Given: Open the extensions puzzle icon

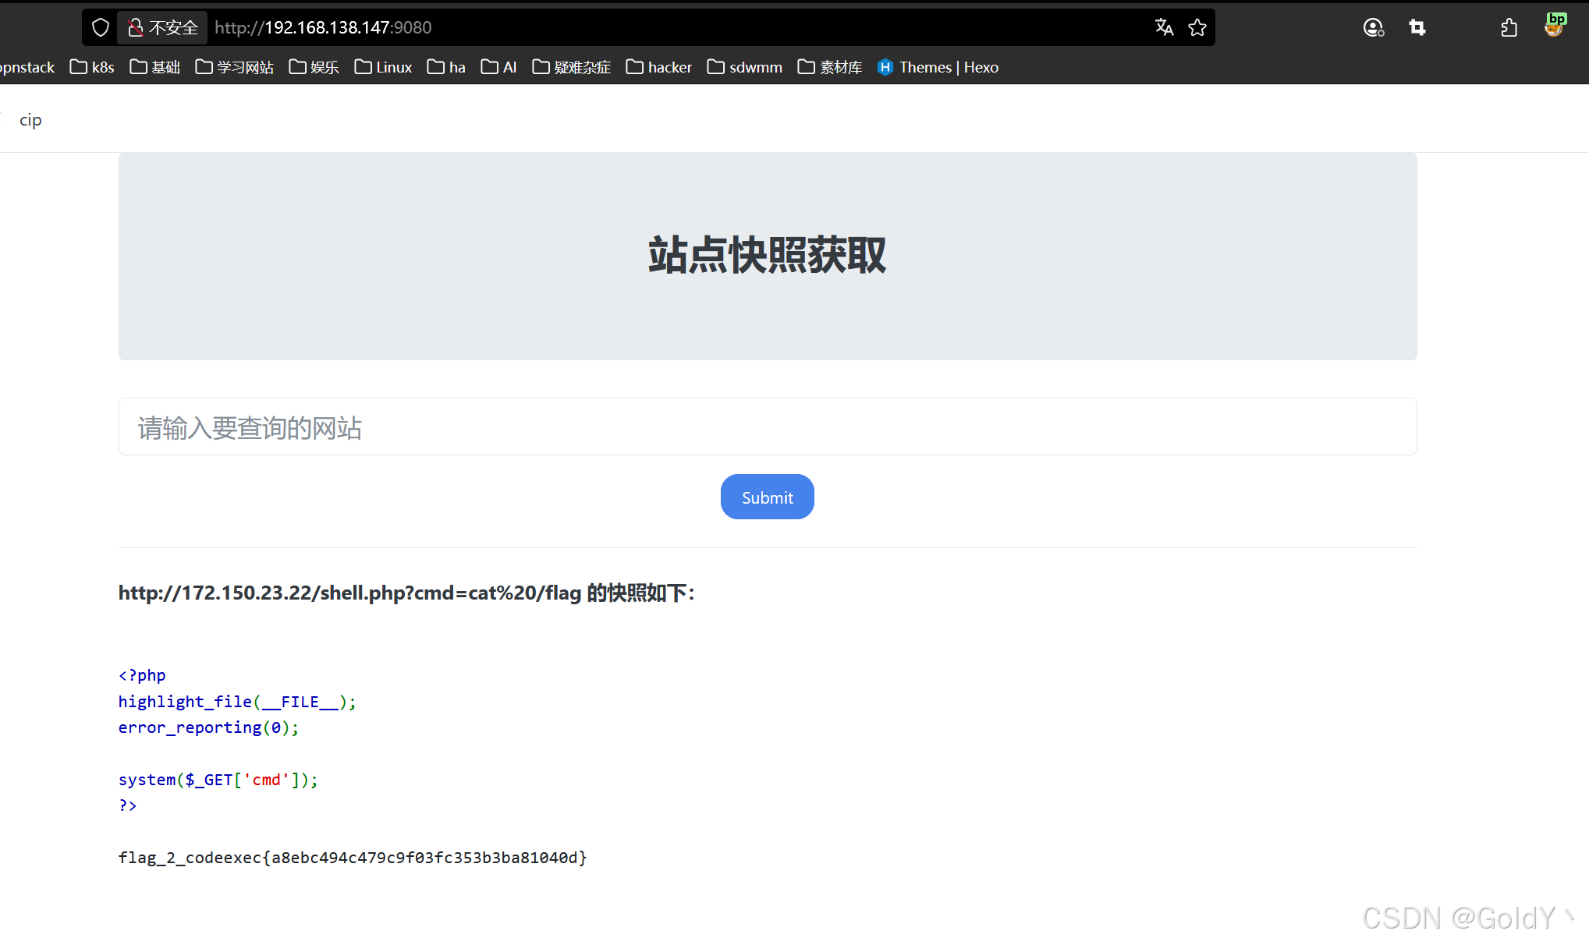Looking at the screenshot, I should tap(1509, 28).
